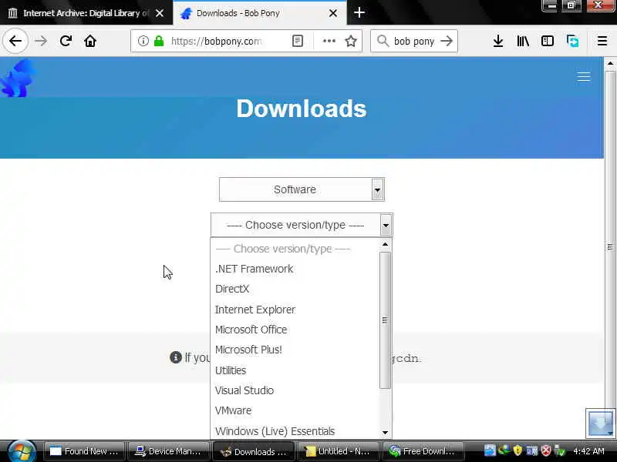Click dropdown list scroll up arrow
Screen dimensions: 617x462
point(385,244)
